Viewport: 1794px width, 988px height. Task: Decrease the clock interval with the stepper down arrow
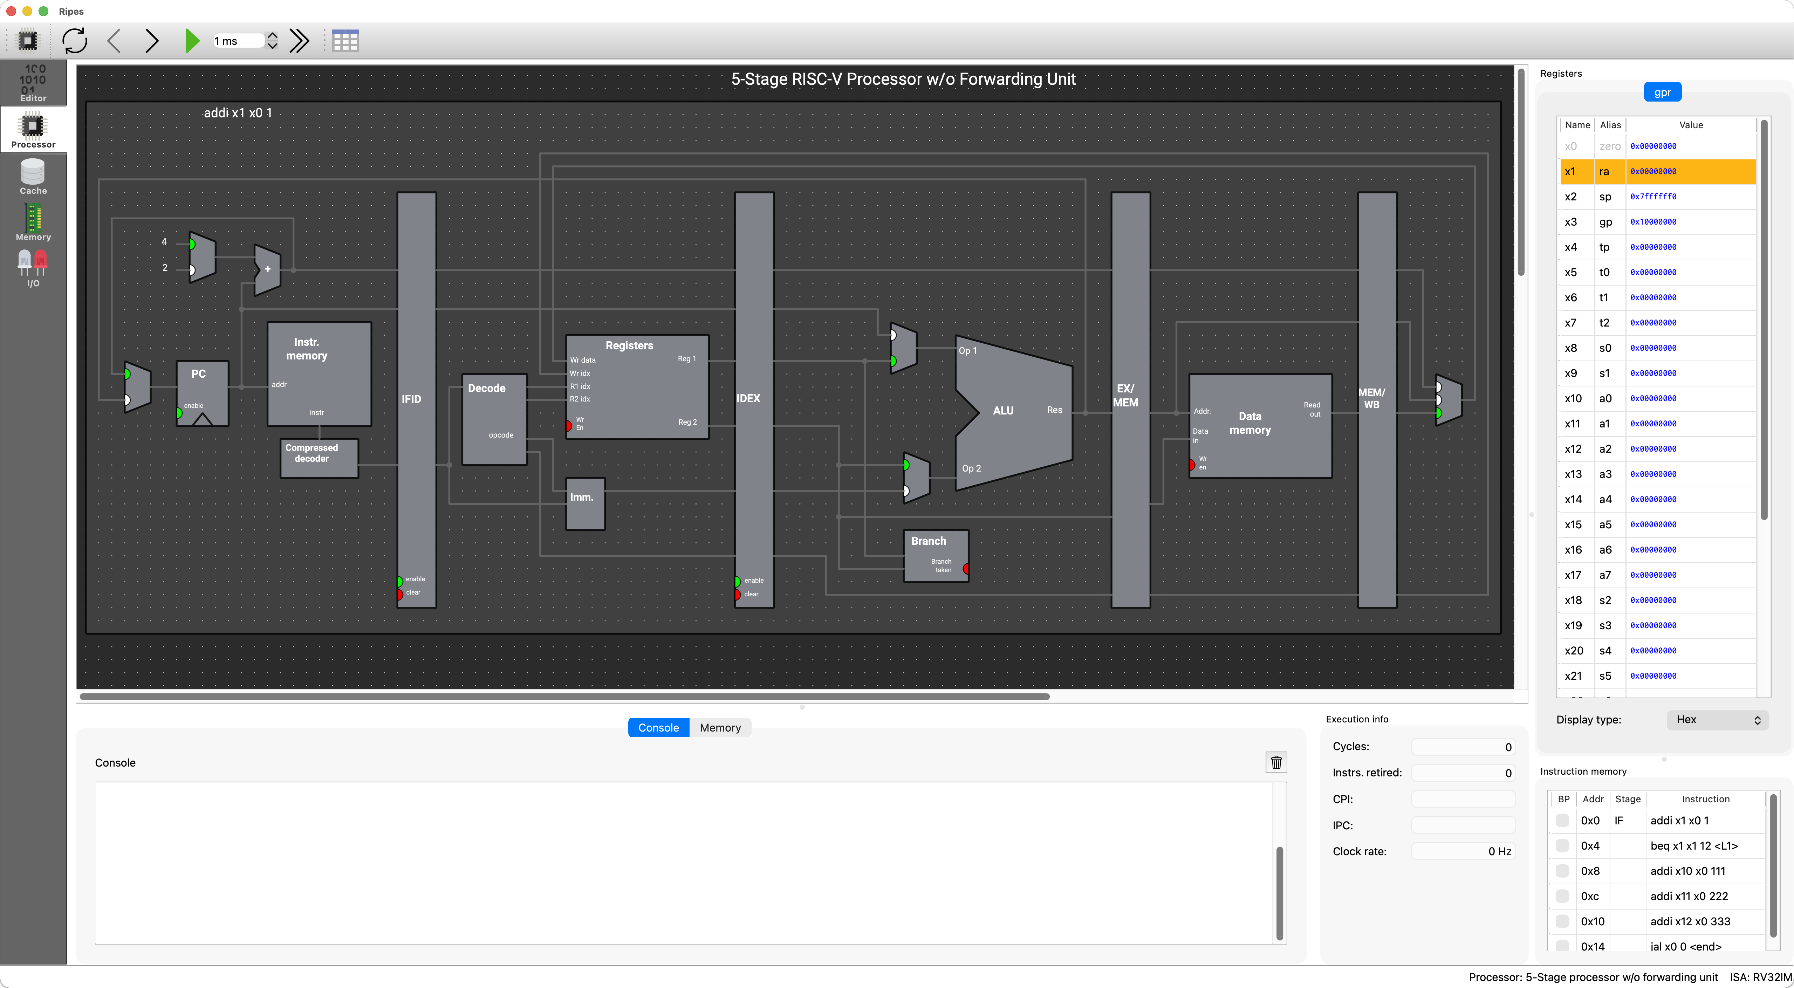[272, 46]
